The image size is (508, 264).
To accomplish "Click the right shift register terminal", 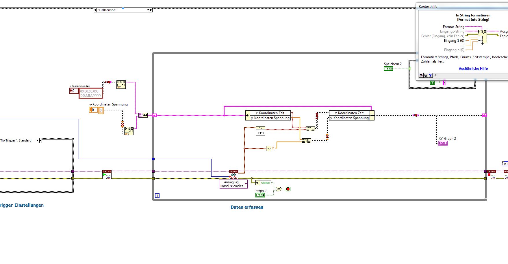I will [484, 115].
